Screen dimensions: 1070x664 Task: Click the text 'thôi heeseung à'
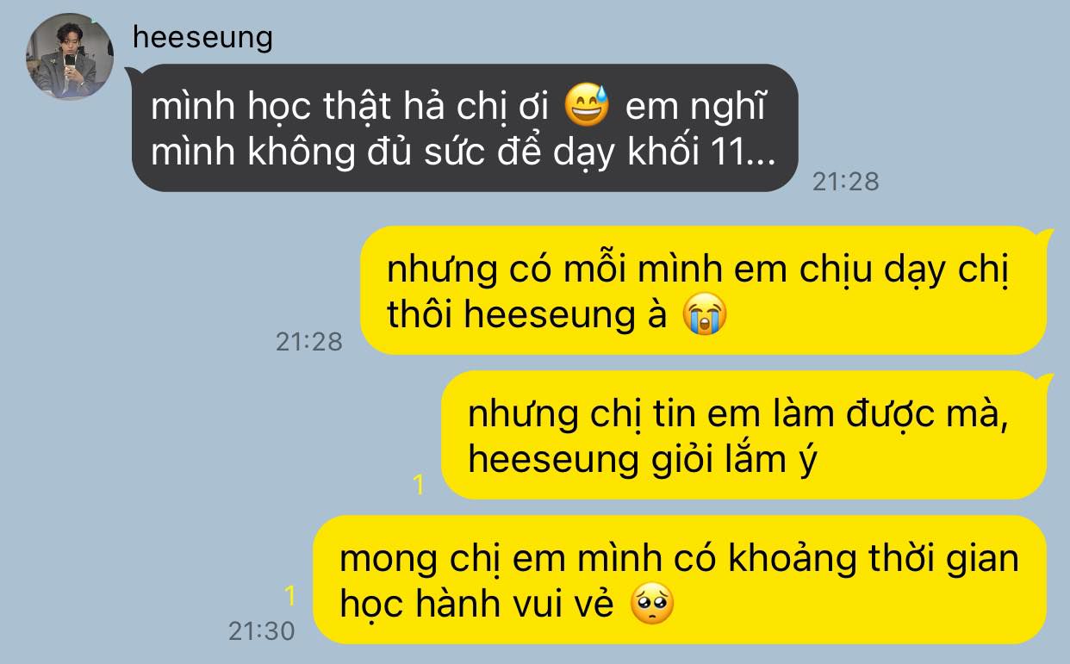528,315
